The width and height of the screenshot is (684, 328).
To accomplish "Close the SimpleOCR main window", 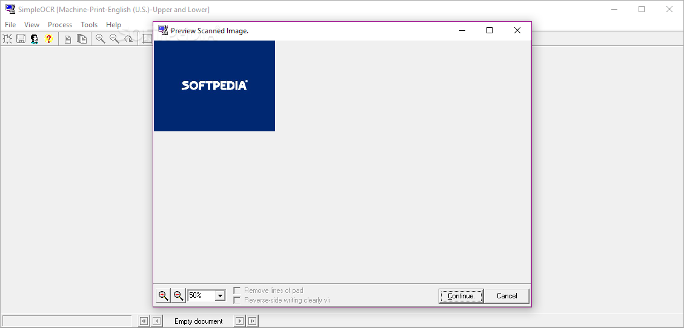I will pos(669,9).
